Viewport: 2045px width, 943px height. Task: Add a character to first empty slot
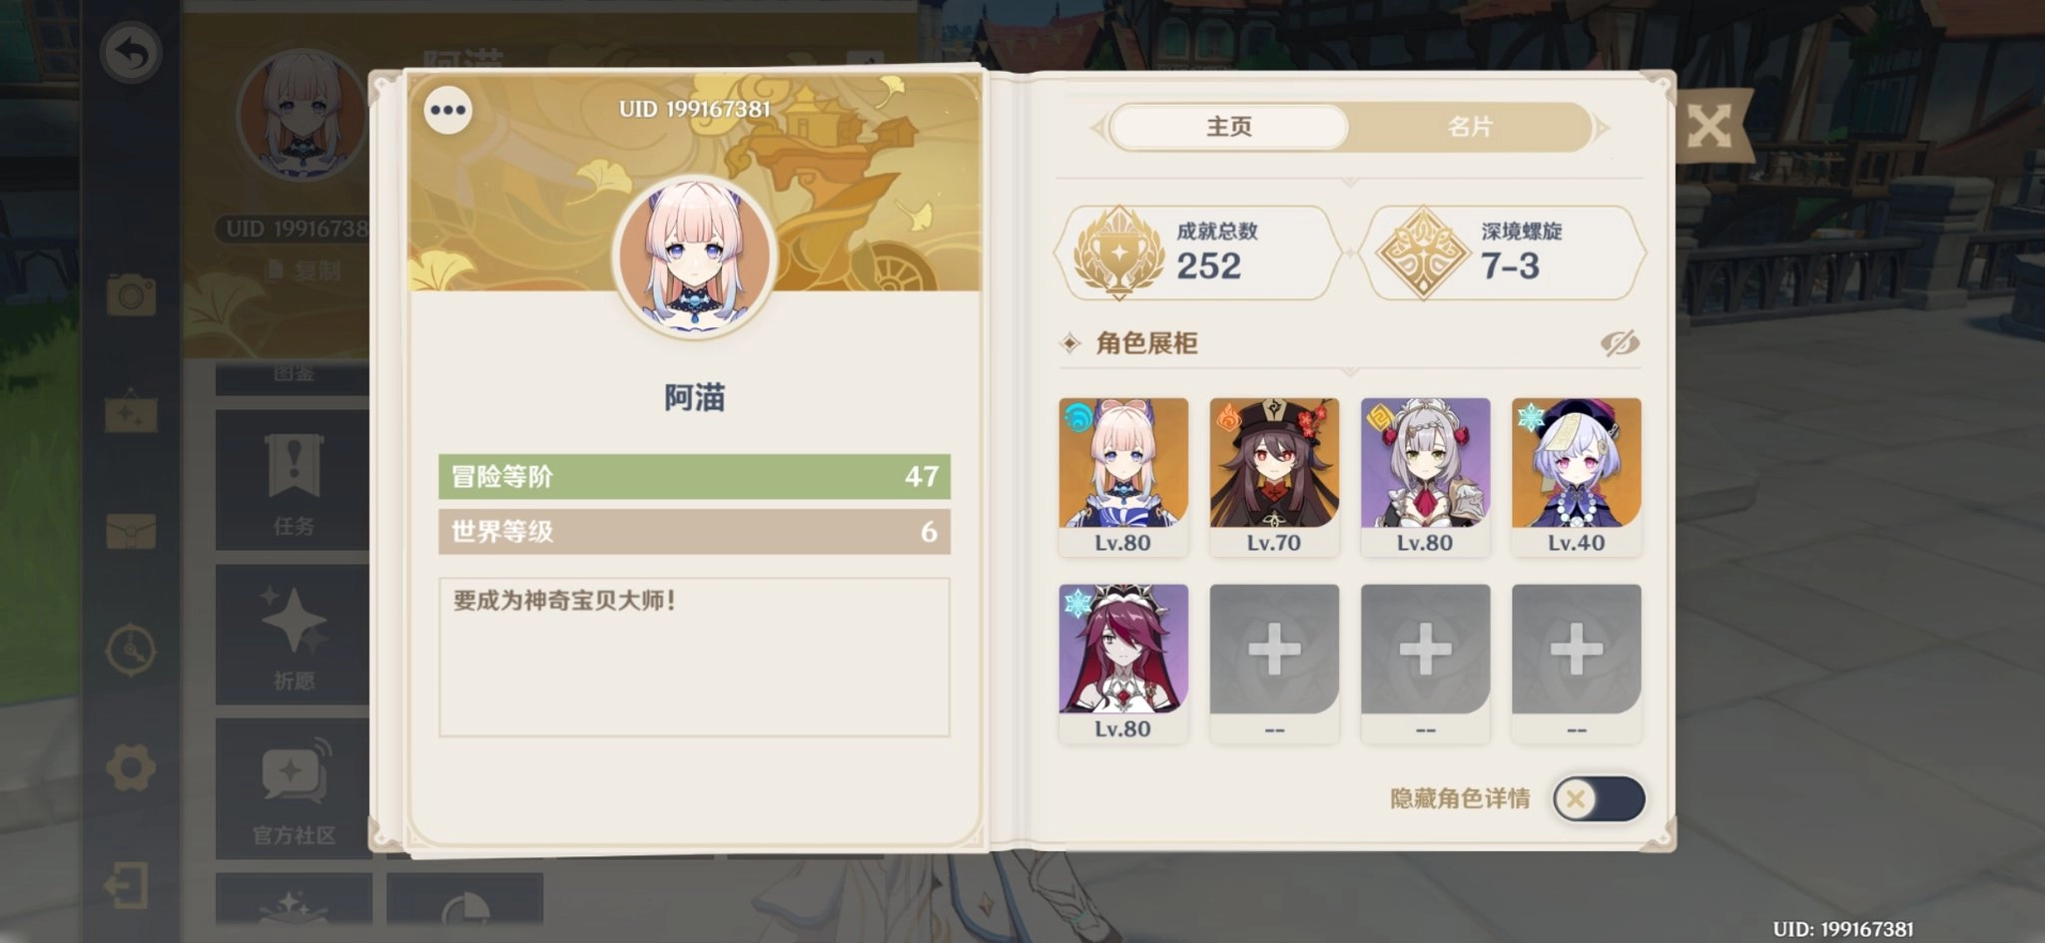pyautogui.click(x=1274, y=663)
